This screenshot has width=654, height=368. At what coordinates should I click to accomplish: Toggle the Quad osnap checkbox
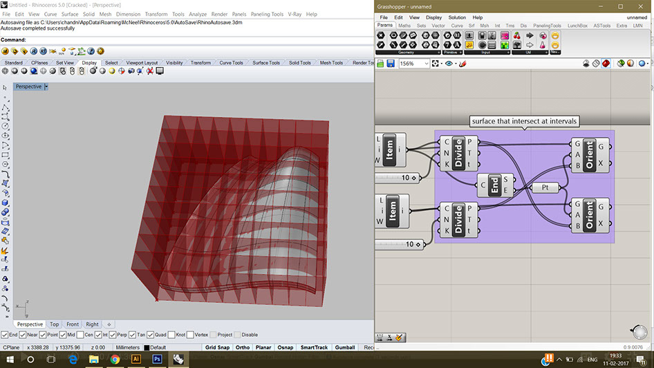point(150,335)
